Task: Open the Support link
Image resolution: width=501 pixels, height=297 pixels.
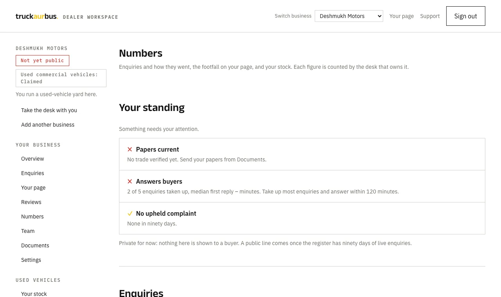Action: pos(430,16)
